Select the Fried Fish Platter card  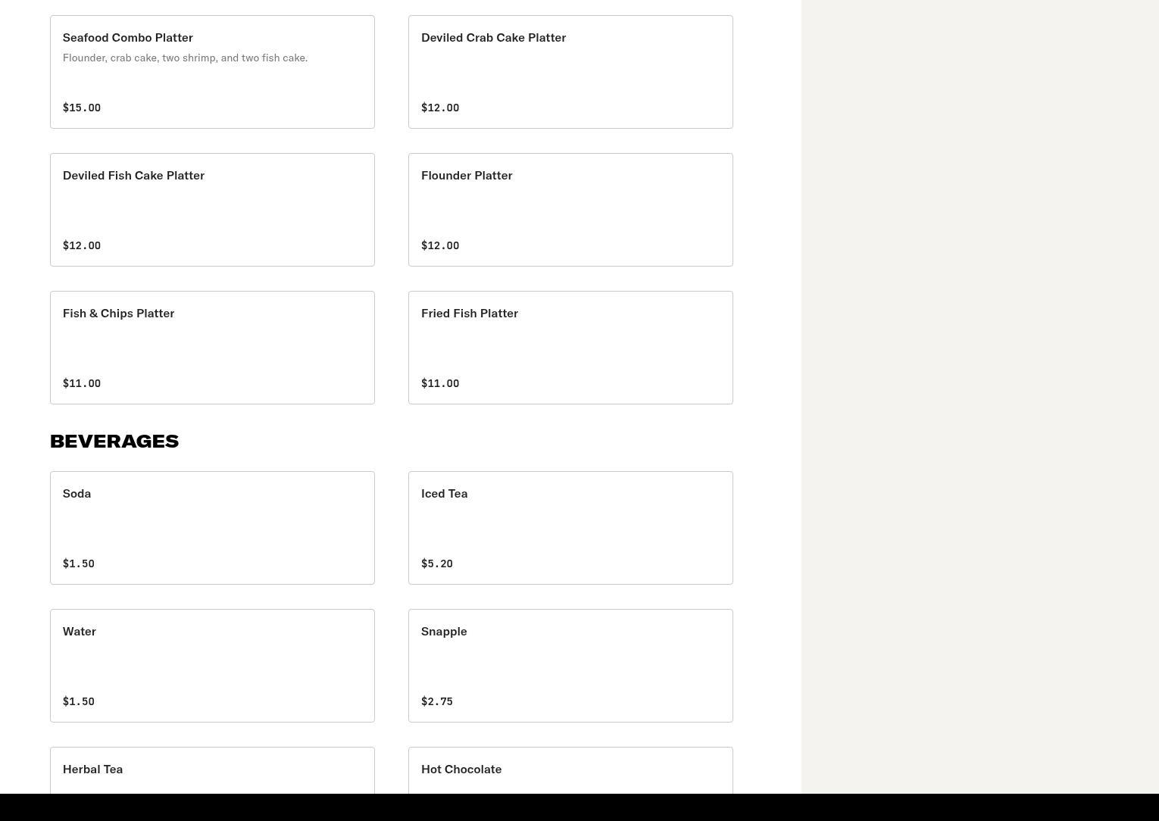click(x=570, y=348)
